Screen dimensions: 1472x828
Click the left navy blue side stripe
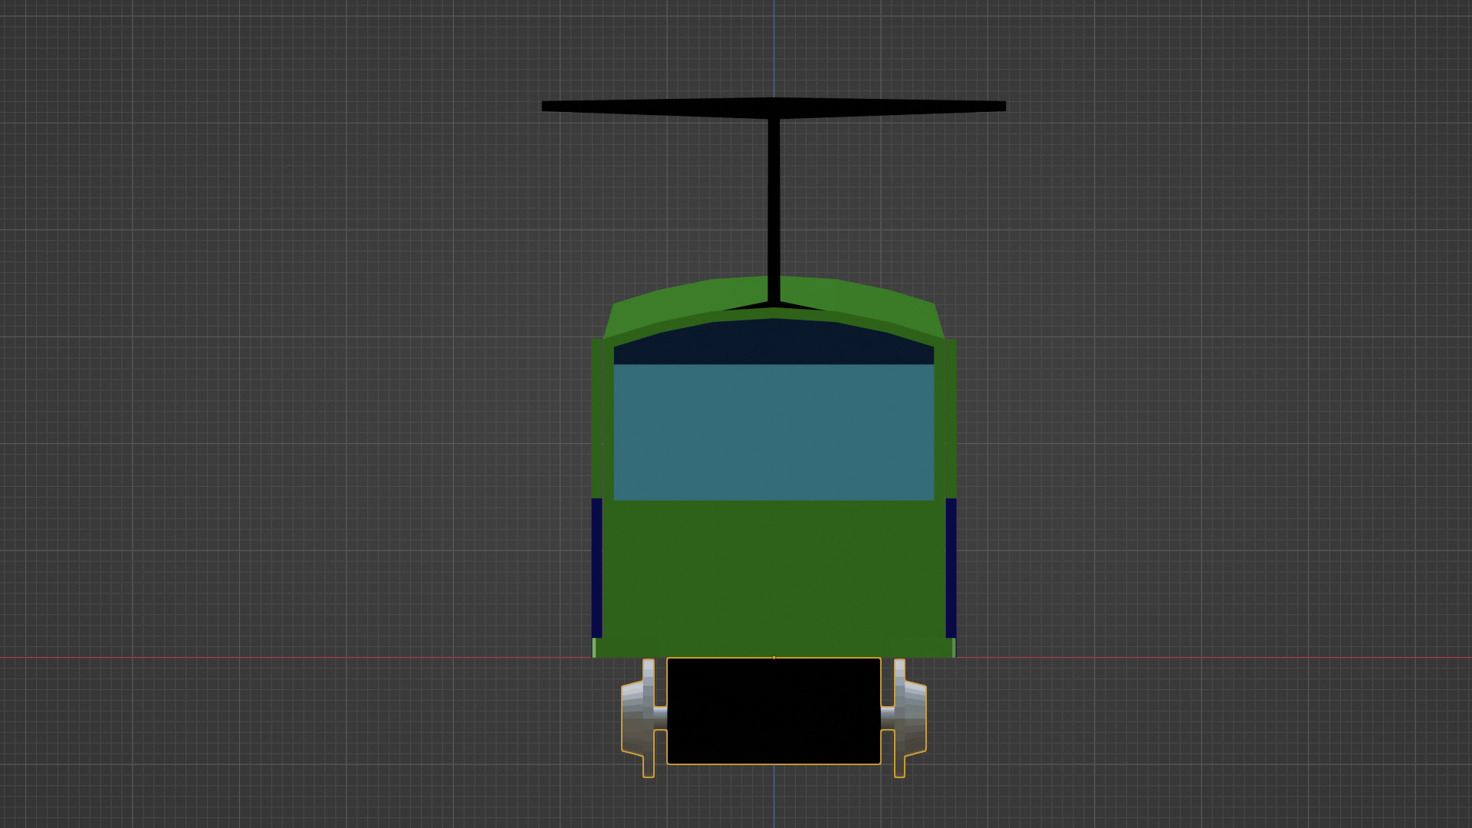click(x=596, y=568)
